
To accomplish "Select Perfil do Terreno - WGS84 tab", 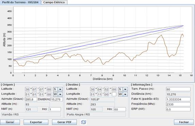I will [x=20, y=2].
